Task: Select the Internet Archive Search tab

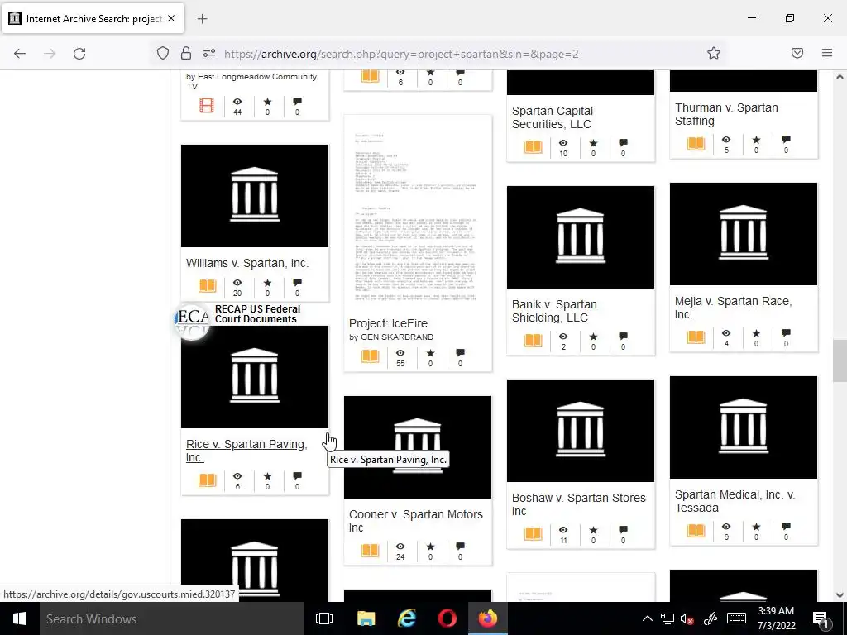Action: (x=93, y=18)
